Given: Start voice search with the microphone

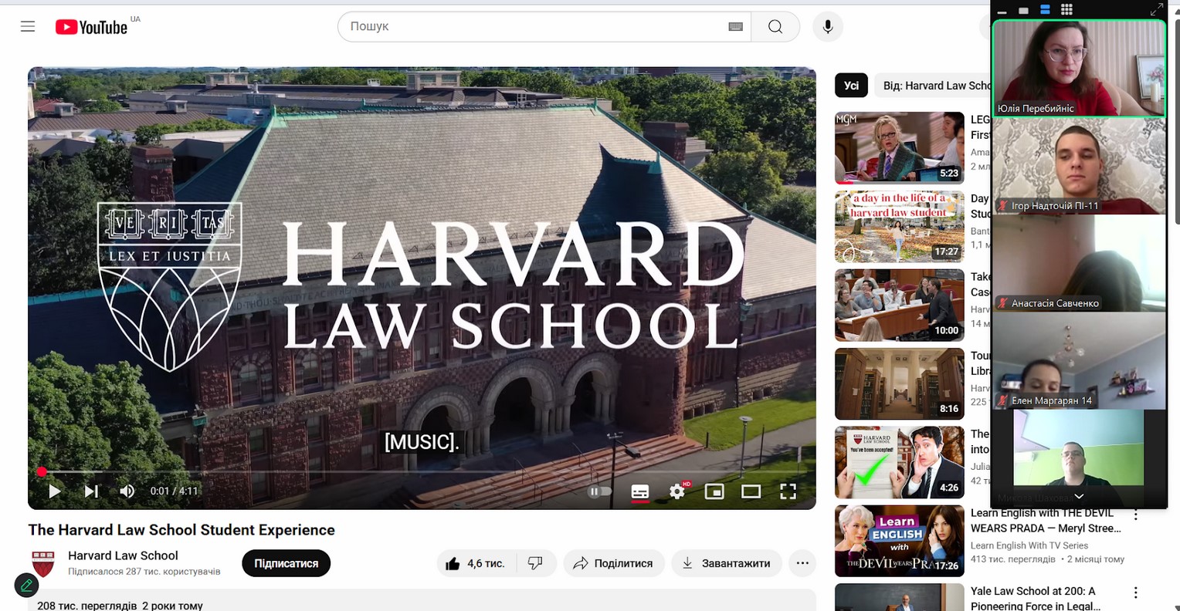Looking at the screenshot, I should 827,27.
